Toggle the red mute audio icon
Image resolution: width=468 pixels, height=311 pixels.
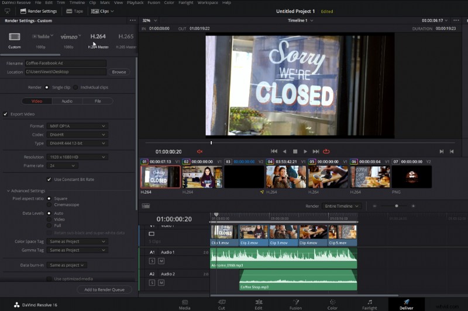tap(199, 152)
